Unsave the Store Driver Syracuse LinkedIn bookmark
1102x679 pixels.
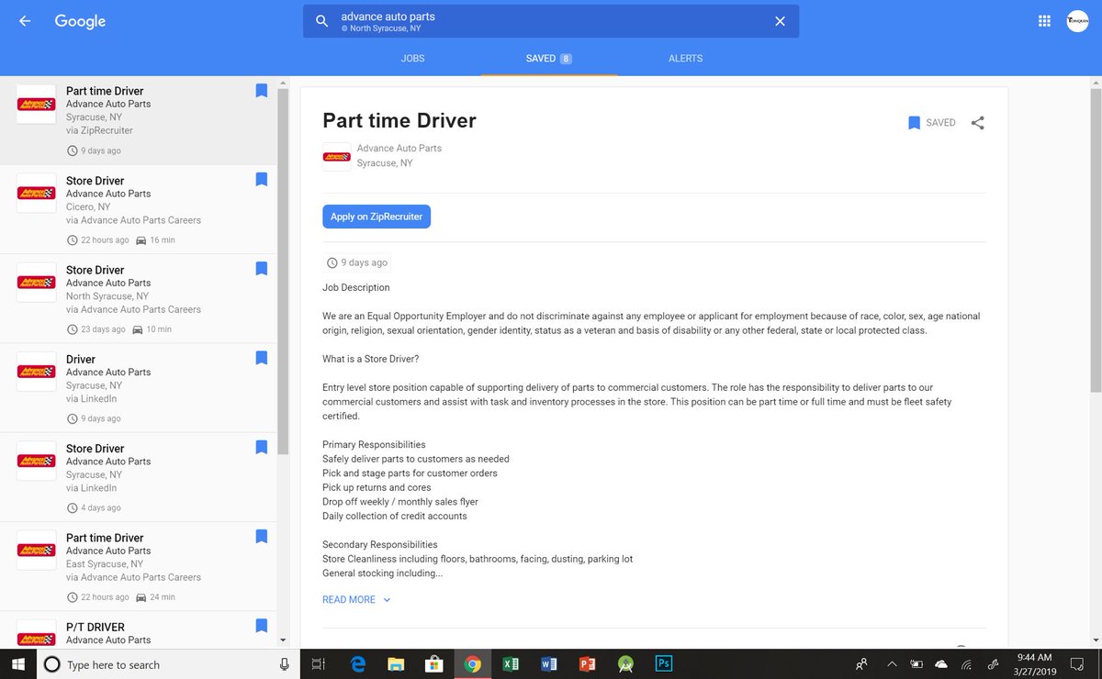261,448
